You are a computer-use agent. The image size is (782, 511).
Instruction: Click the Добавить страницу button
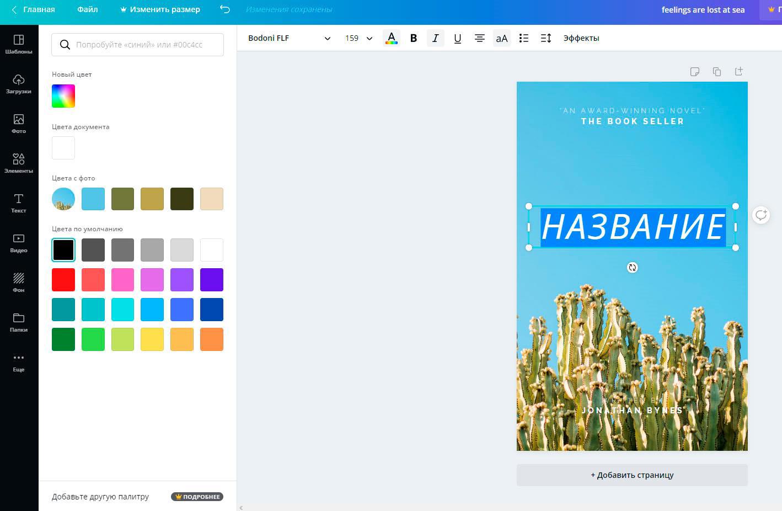click(x=632, y=475)
